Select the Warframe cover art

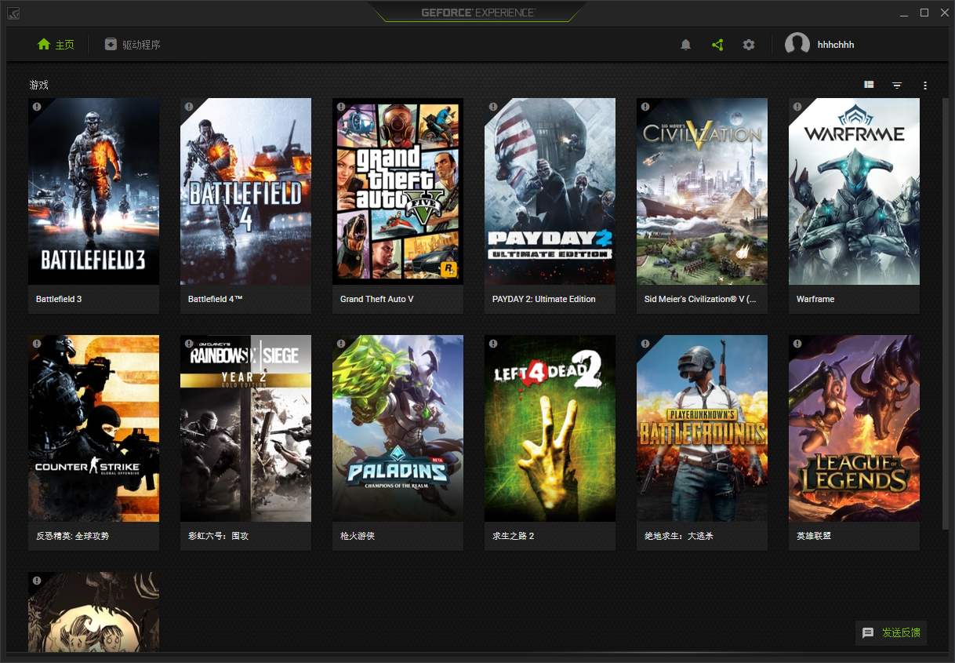pos(854,191)
